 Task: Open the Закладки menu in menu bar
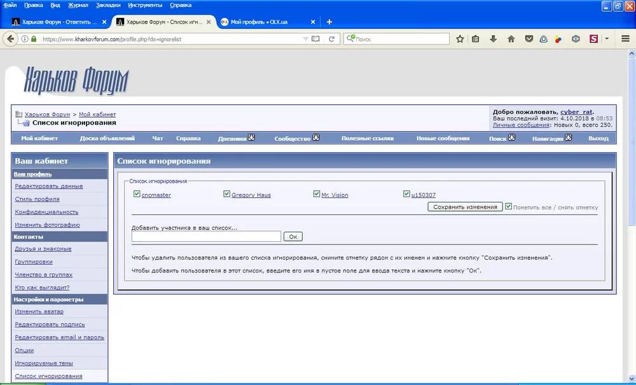click(107, 5)
